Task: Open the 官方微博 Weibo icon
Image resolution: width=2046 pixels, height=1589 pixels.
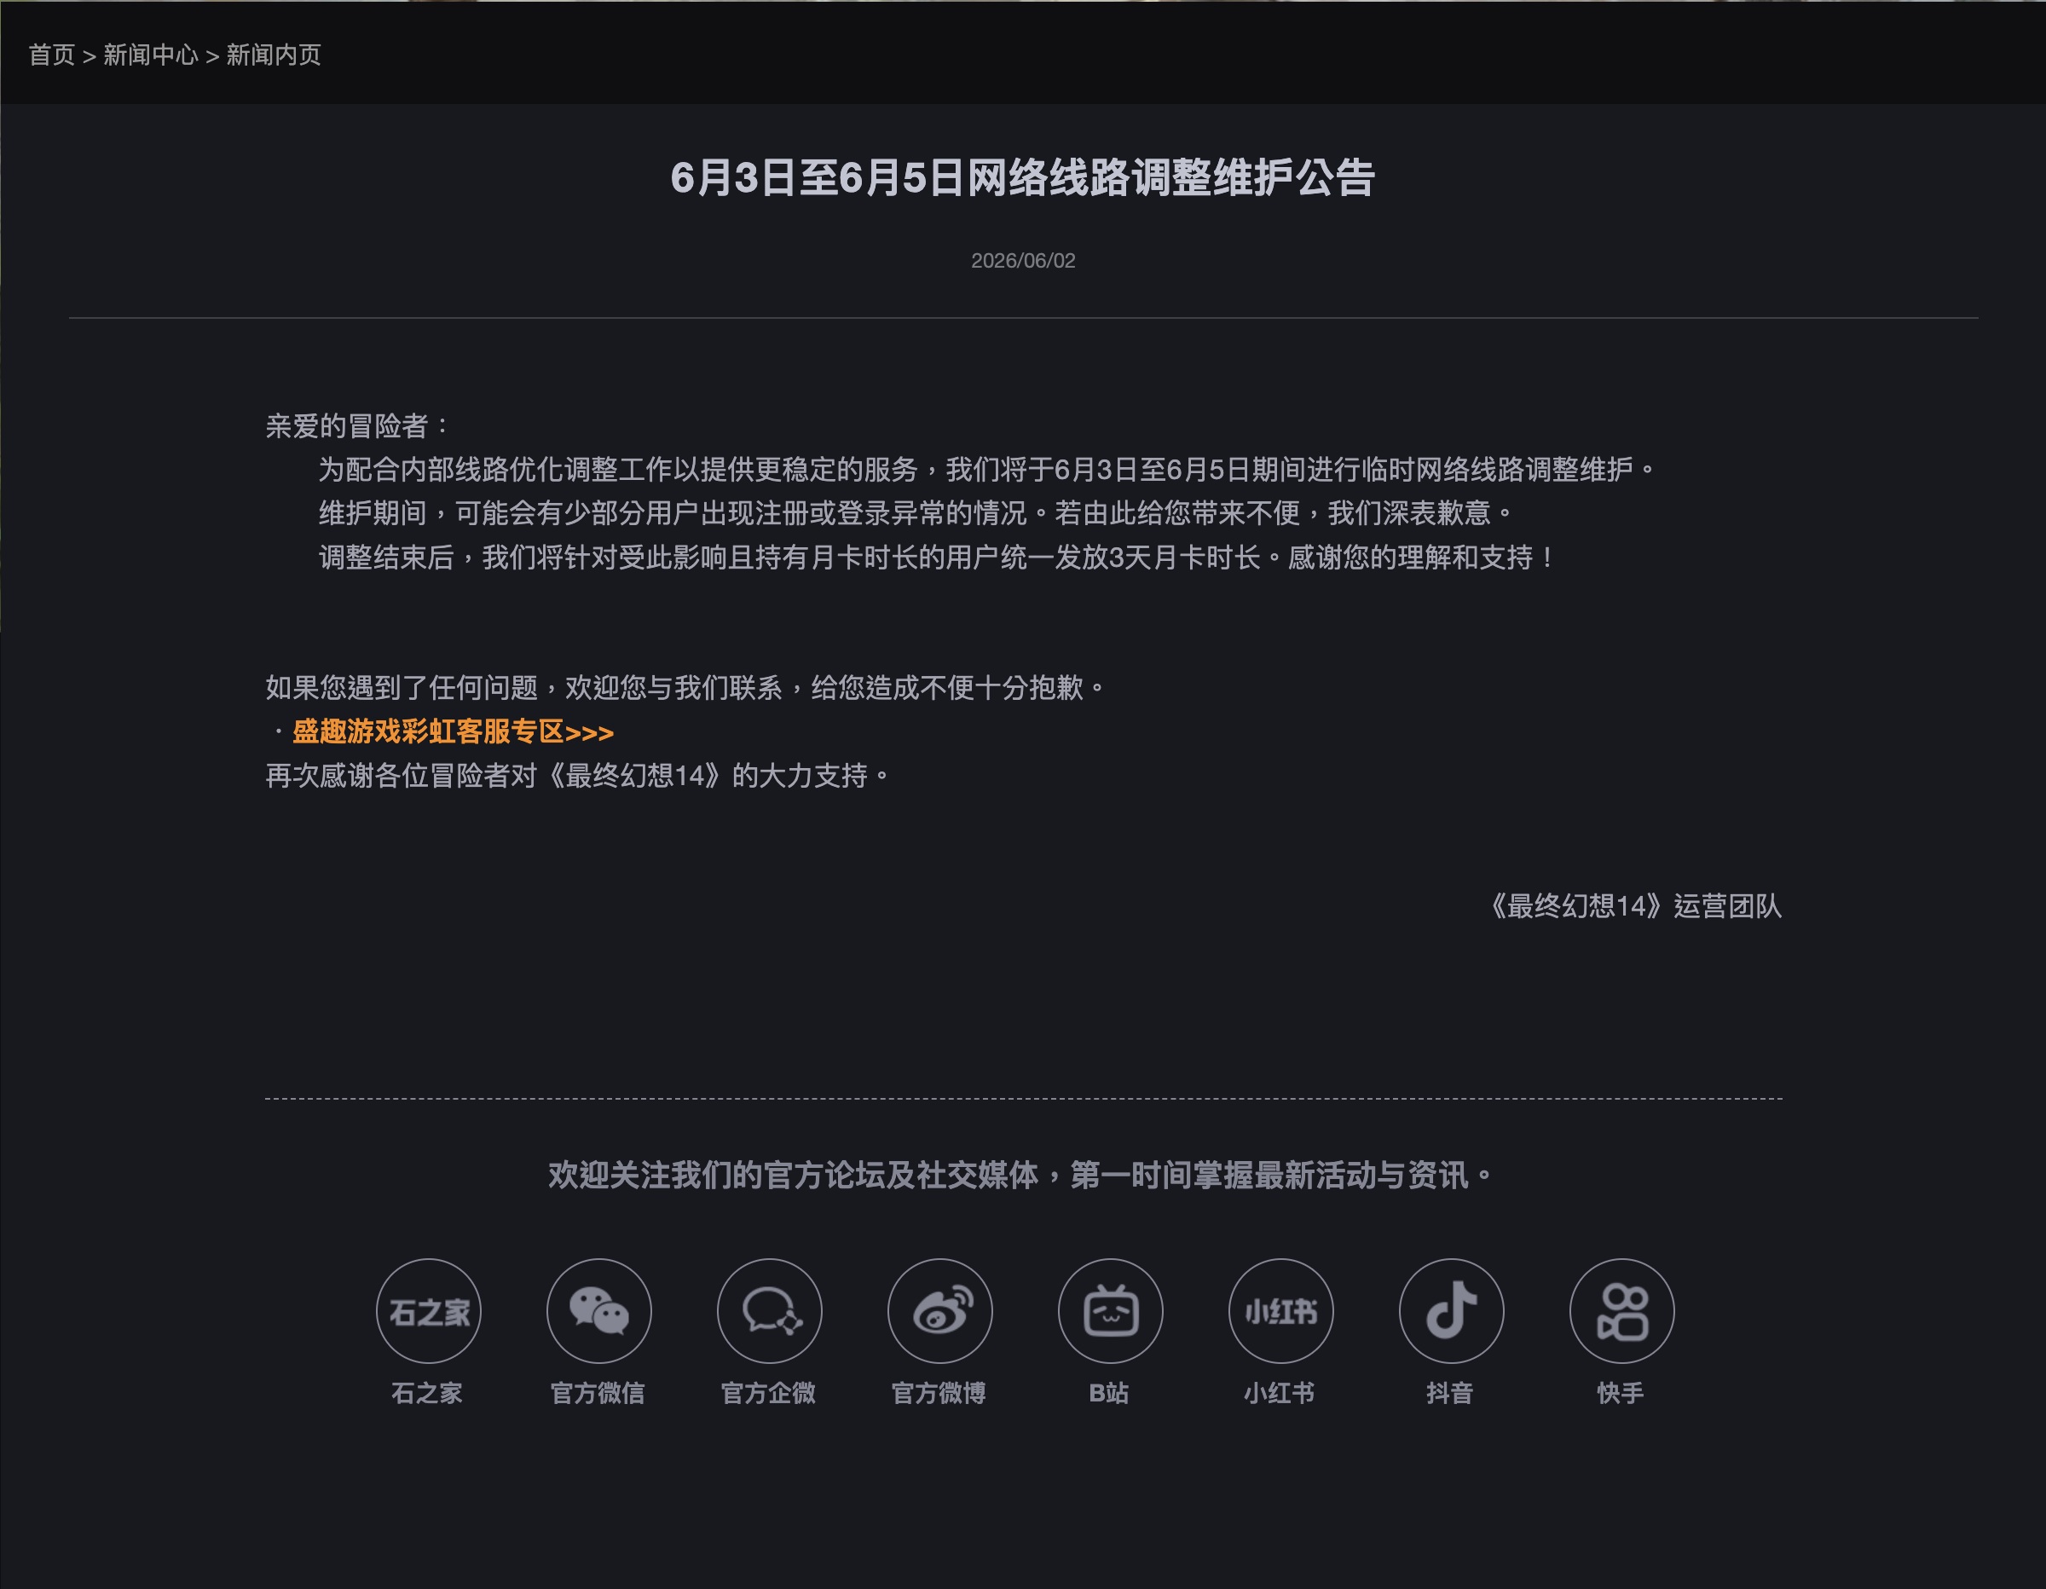Action: click(939, 1311)
